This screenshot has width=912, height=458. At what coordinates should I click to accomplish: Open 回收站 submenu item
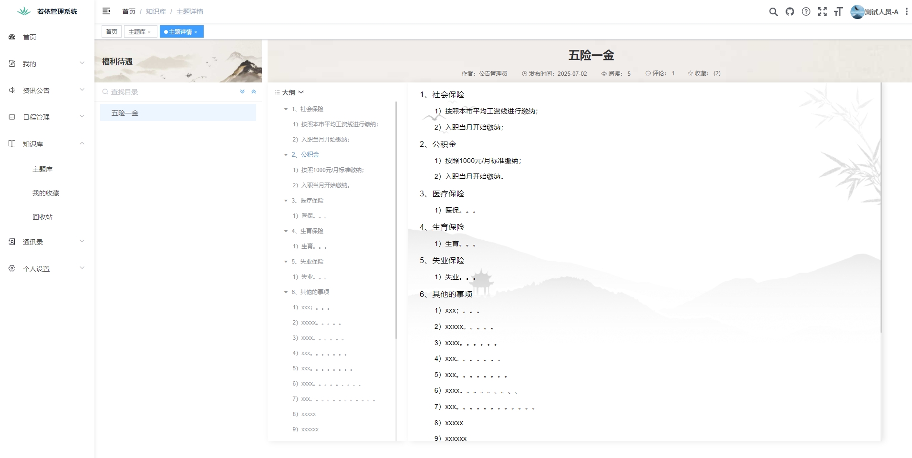tap(47, 217)
